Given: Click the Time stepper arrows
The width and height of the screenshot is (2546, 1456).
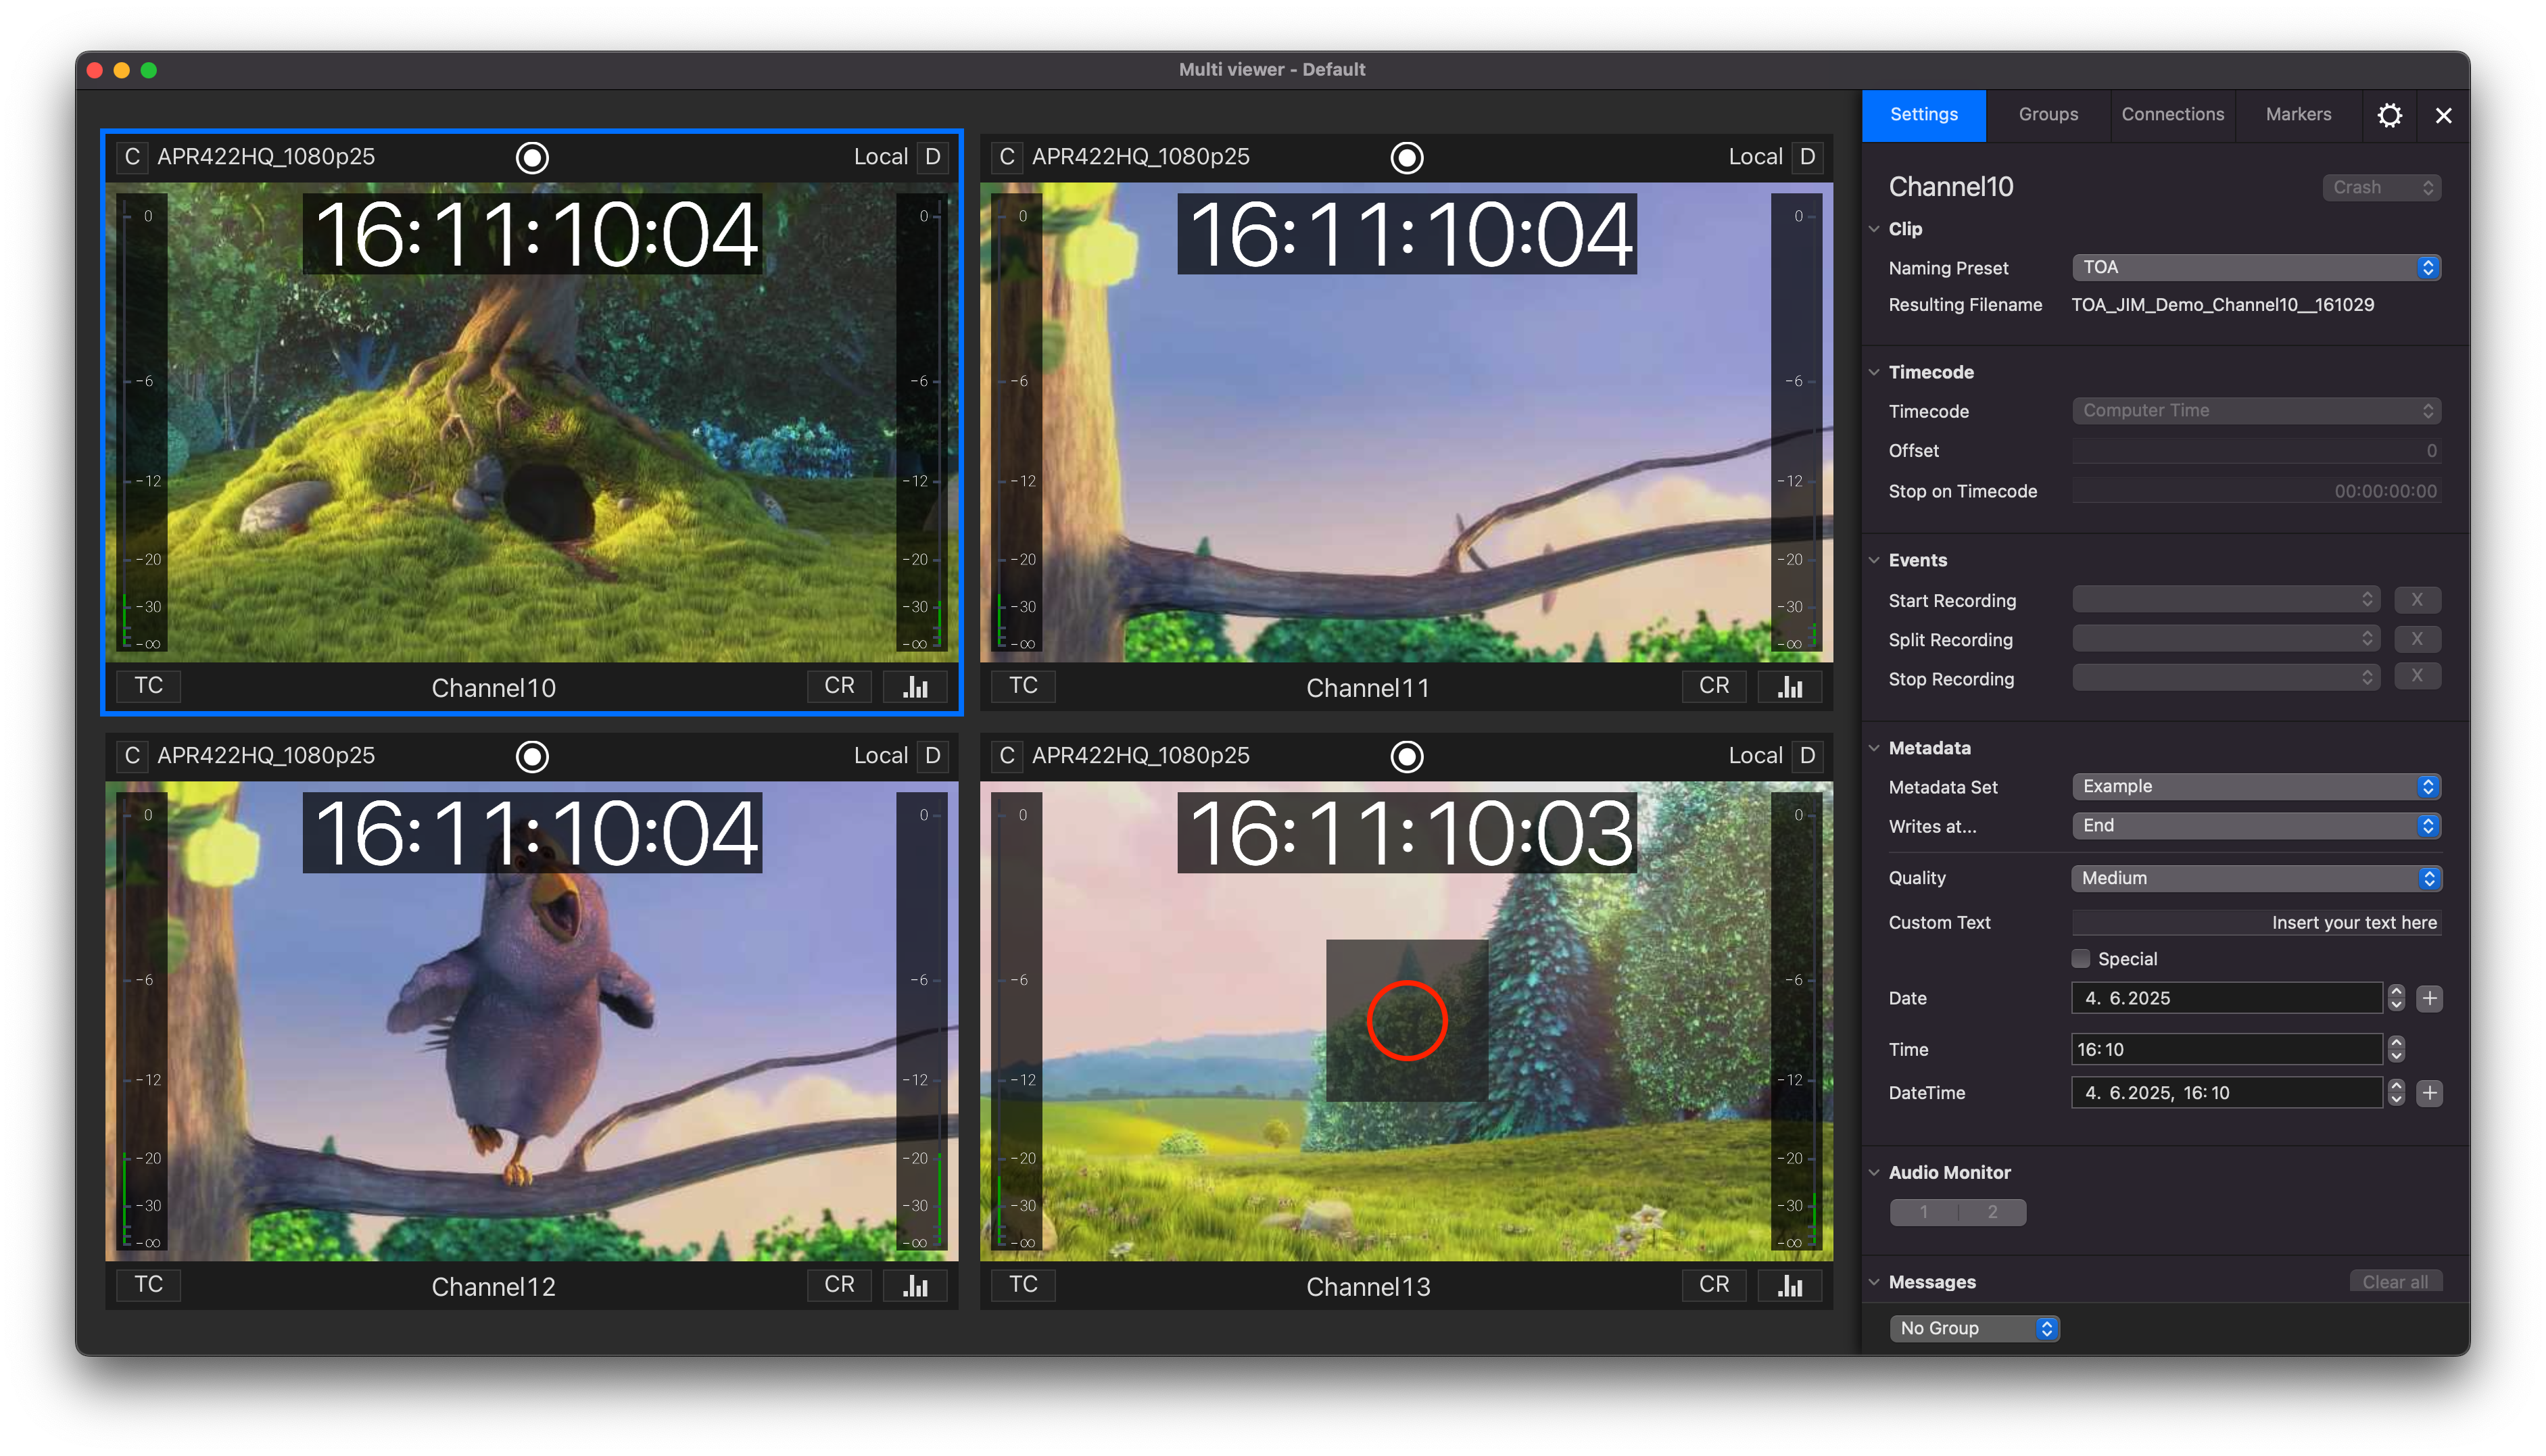Looking at the screenshot, I should point(2395,1049).
